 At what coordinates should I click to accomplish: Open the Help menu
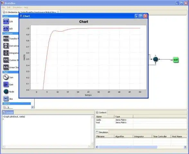pyautogui.click(x=26, y=7)
